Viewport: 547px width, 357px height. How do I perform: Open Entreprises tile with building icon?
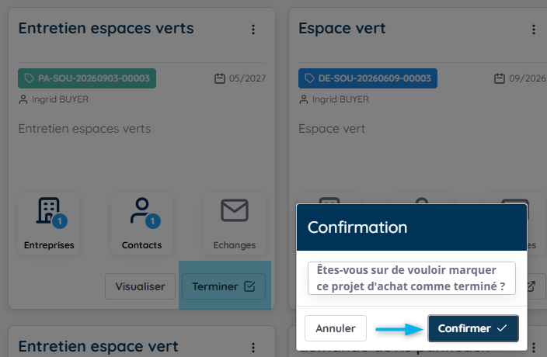pyautogui.click(x=49, y=223)
